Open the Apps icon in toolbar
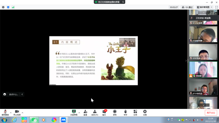 pos(135,113)
